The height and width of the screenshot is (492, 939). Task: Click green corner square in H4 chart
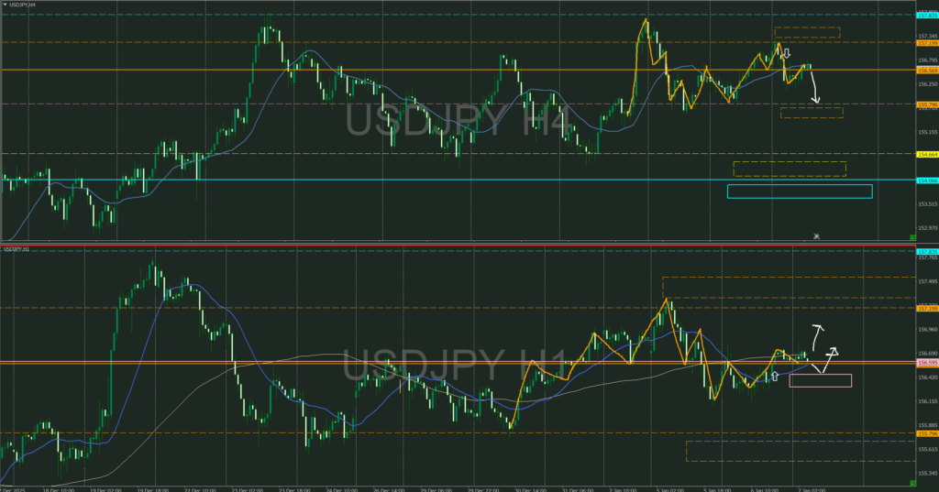click(x=912, y=237)
